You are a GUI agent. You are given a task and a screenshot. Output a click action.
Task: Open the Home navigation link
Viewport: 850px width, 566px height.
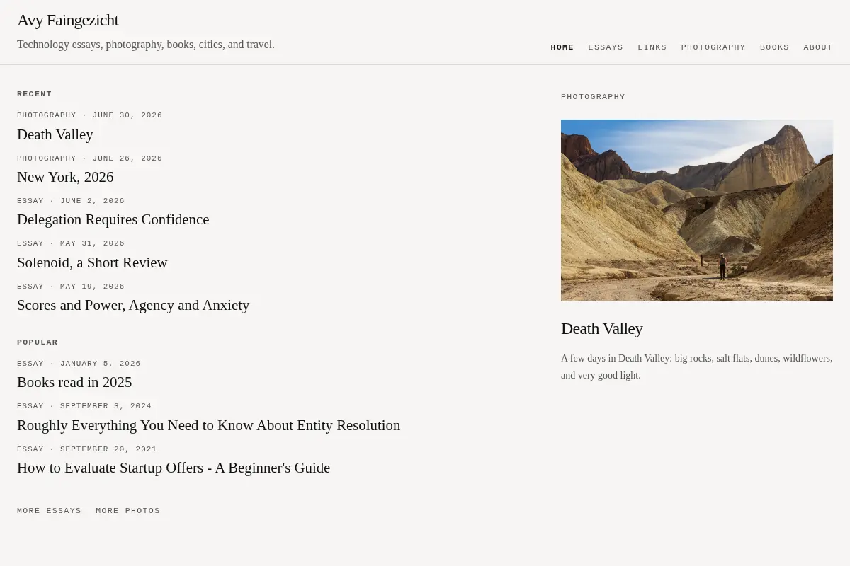tap(562, 47)
